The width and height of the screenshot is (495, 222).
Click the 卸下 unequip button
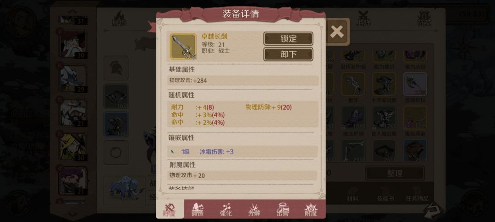click(x=288, y=54)
